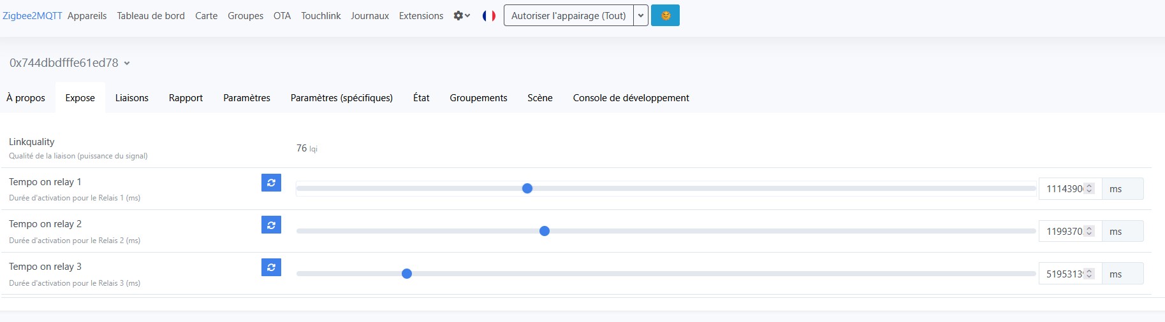
Task: Open Console de développement tab
Action: 631,98
